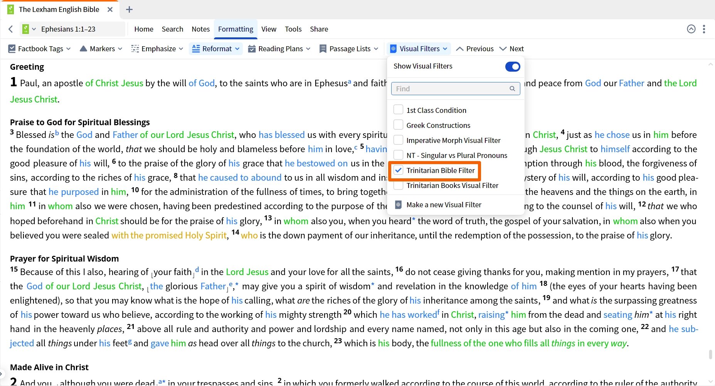Open the three-dot more options menu
Image resolution: width=715 pixels, height=386 pixels.
click(704, 29)
